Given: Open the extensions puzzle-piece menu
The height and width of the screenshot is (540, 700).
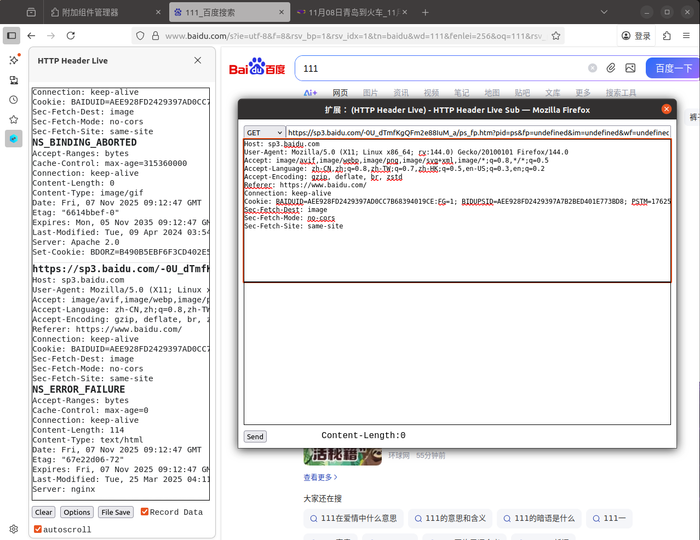Looking at the screenshot, I should click(667, 36).
